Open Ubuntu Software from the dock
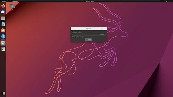This screenshot has height=97, width=173. coord(3,30)
